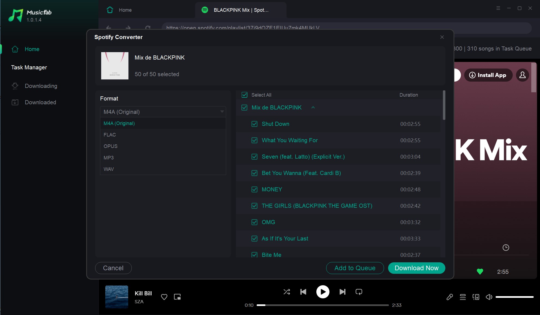Screen dimensions: 540x315
Task: Click the browser address bar URL
Action: pyautogui.click(x=243, y=28)
